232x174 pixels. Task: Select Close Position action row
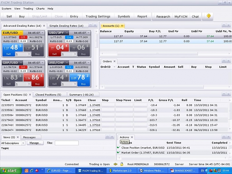click(x=172, y=148)
